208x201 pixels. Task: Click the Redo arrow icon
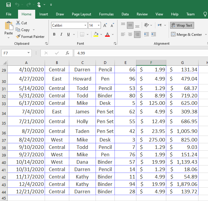(x=29, y=5)
